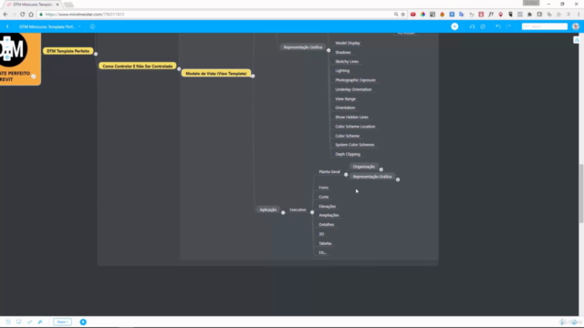
Task: Click the theme wand icon
Action: click(40, 322)
